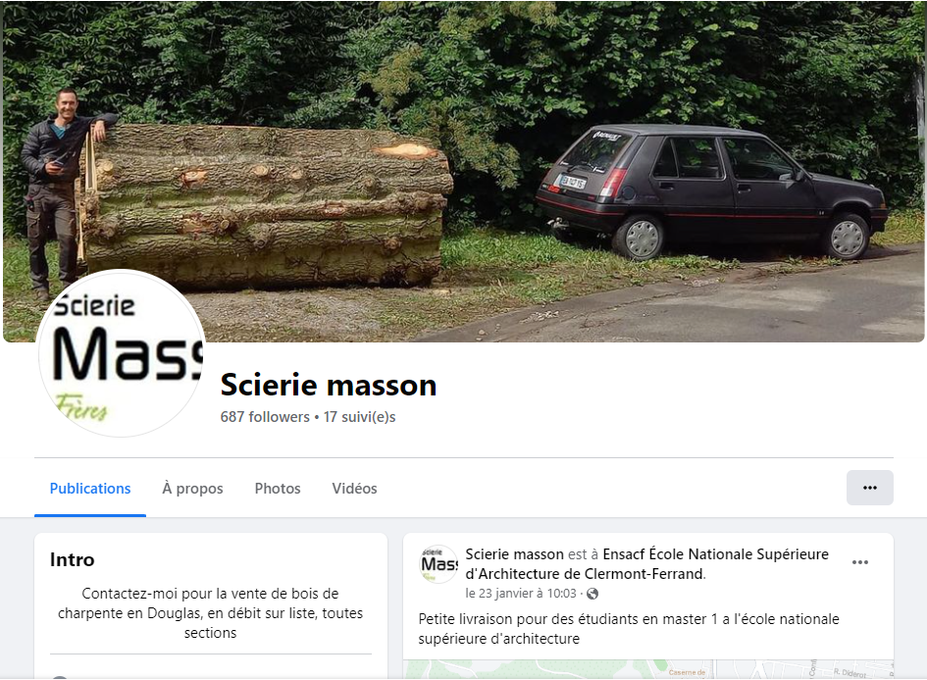This screenshot has height=680, width=927.
Task: Switch to the Publications tab
Action: (x=90, y=489)
